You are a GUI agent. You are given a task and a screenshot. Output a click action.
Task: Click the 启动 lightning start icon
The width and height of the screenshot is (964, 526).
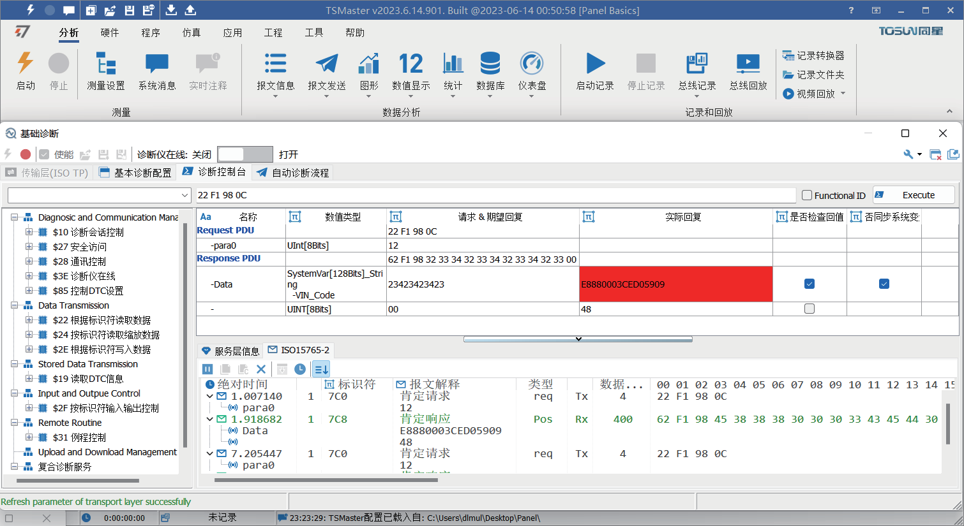click(26, 64)
